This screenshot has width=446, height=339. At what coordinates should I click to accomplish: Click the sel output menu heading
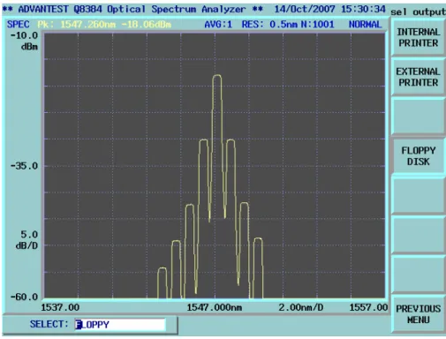click(418, 12)
